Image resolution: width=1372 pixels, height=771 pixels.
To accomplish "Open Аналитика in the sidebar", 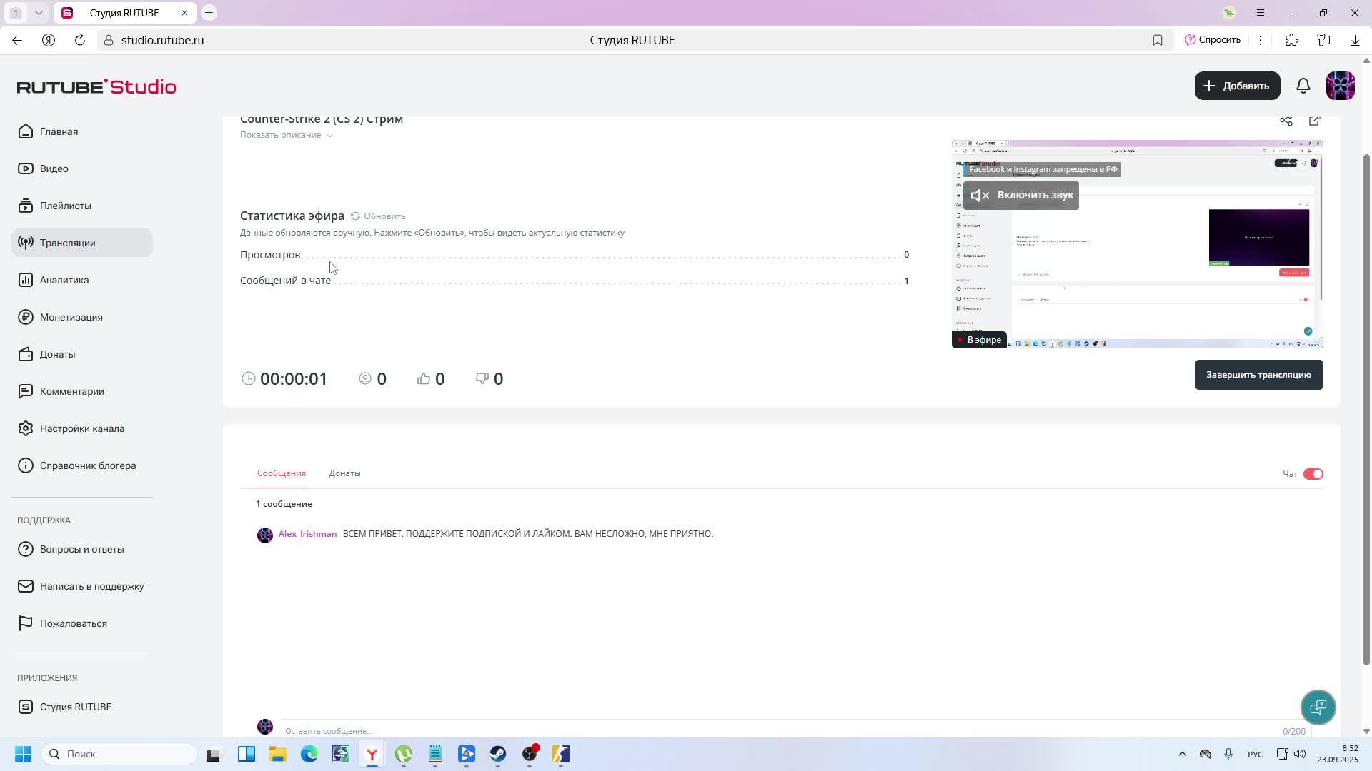I will coord(64,280).
